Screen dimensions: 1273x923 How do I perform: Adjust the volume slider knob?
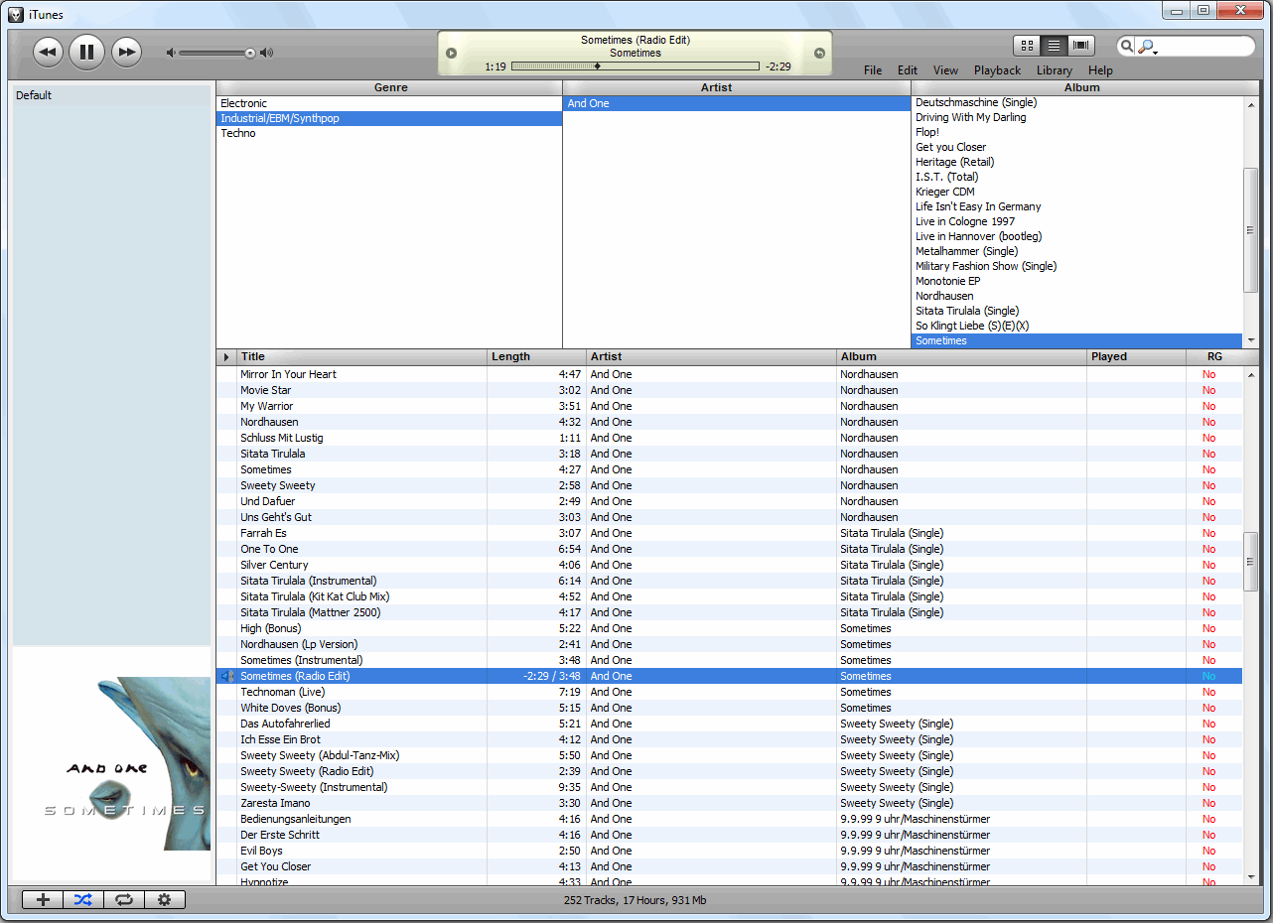(250, 53)
